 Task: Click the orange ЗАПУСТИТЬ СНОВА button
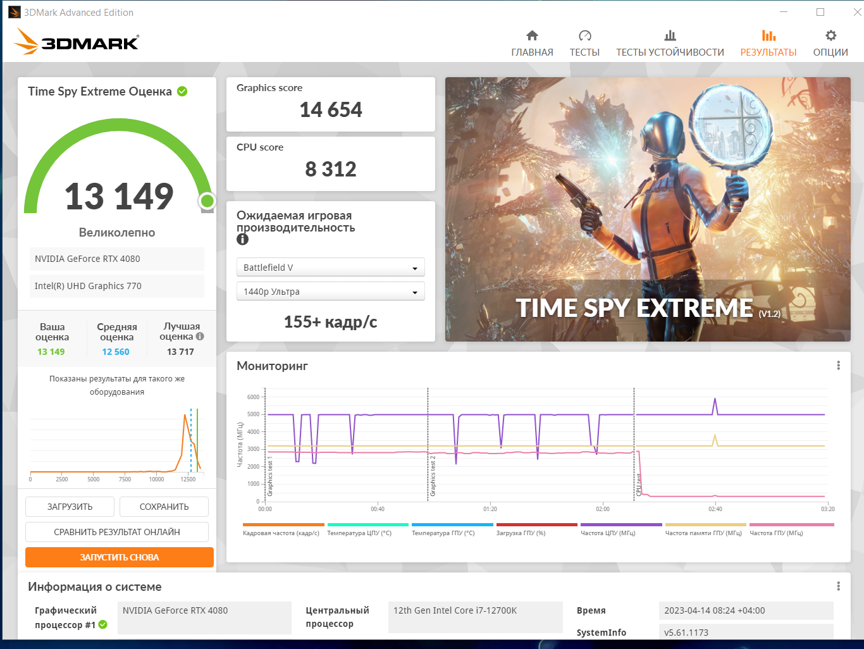(x=120, y=557)
